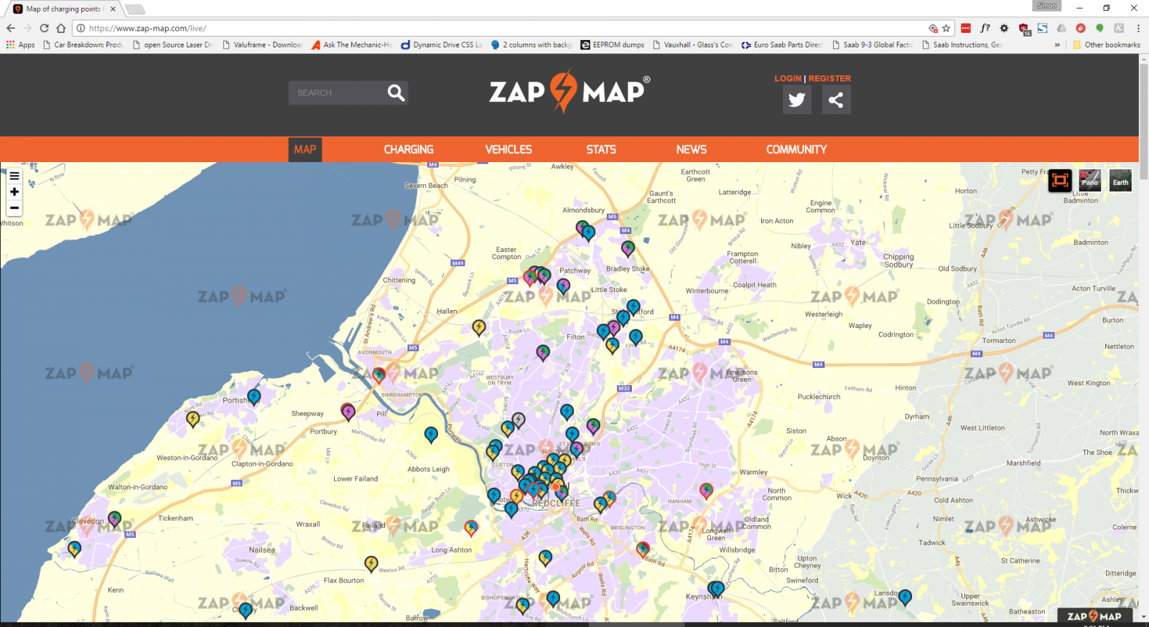1149x627 pixels.
Task: Select the yellow pin near Hallen
Action: 479,328
